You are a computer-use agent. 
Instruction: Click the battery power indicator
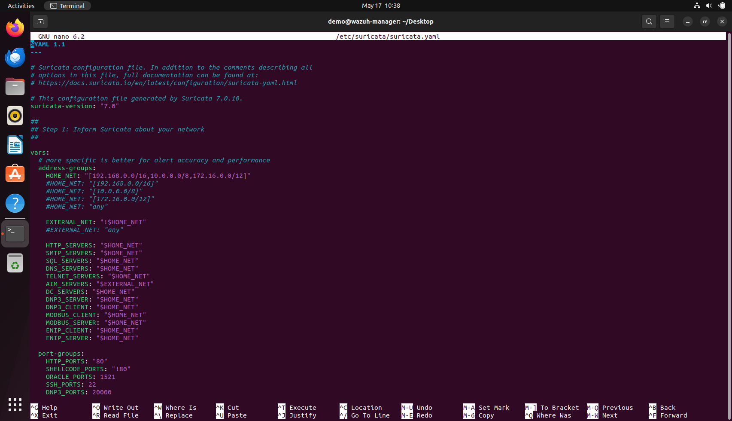pyautogui.click(x=722, y=6)
